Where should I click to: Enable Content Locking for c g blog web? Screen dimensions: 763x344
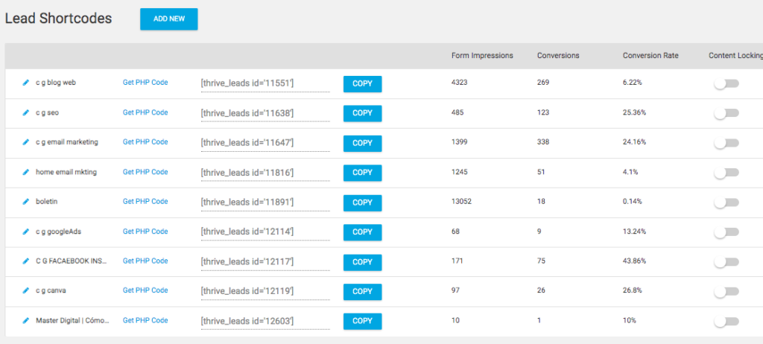(726, 83)
